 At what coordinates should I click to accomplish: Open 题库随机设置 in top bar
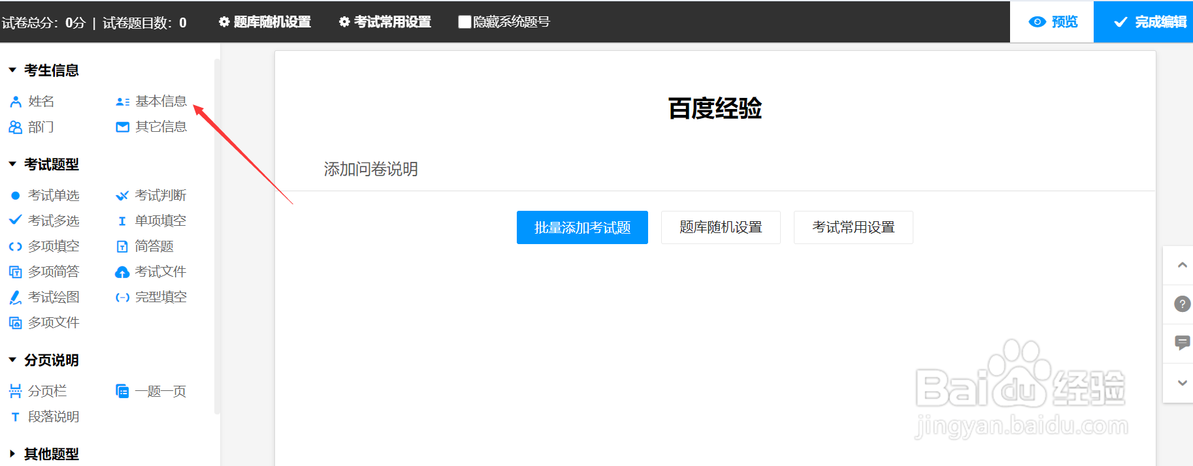(x=265, y=22)
